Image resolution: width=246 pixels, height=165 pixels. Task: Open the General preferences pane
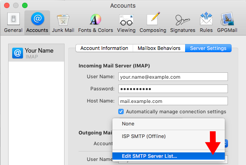[14, 22]
